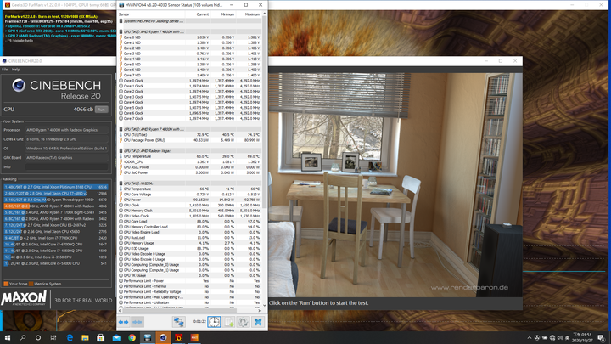The image size is (611, 344).
Task: Launch Microsoft Edge from taskbar
Action: pyautogui.click(x=70, y=337)
